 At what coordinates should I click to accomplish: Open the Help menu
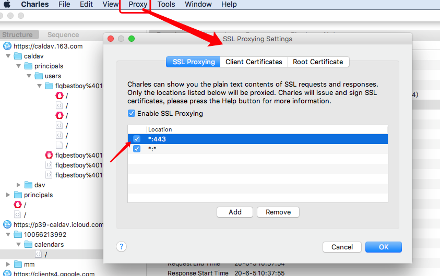click(229, 4)
